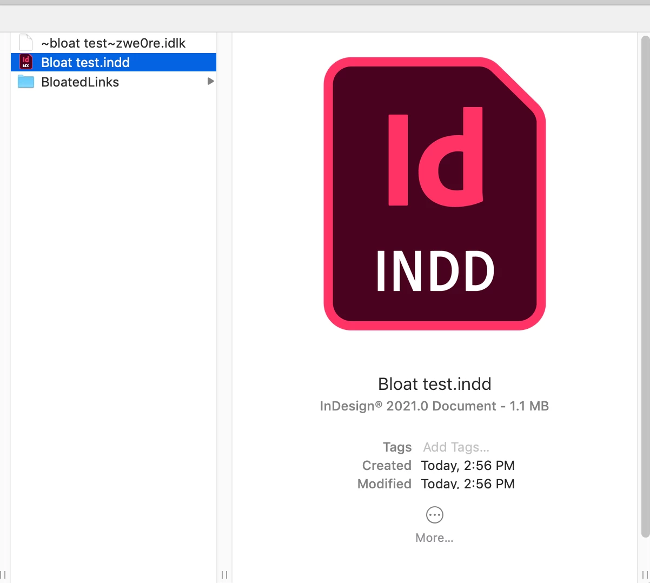The height and width of the screenshot is (583, 650).
Task: Click the small InDesign icon beside Bloat test.indd
Action: tap(26, 62)
